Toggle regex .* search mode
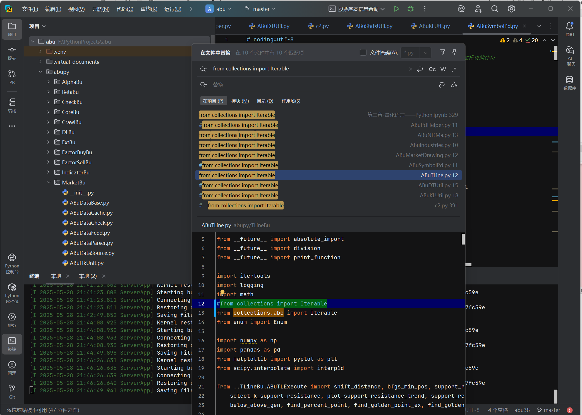Screen dimensions: 582x415 tap(454, 69)
